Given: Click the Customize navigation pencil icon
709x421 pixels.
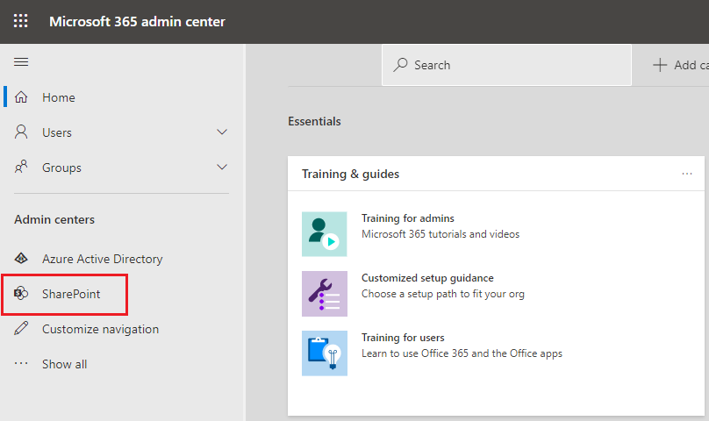Looking at the screenshot, I should [x=21, y=328].
